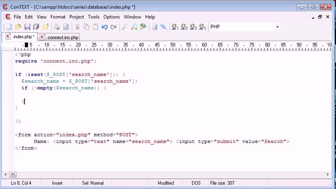This screenshot has height=189, width=336.
Task: Minimize the inner document window
Action: click(x=313, y=17)
